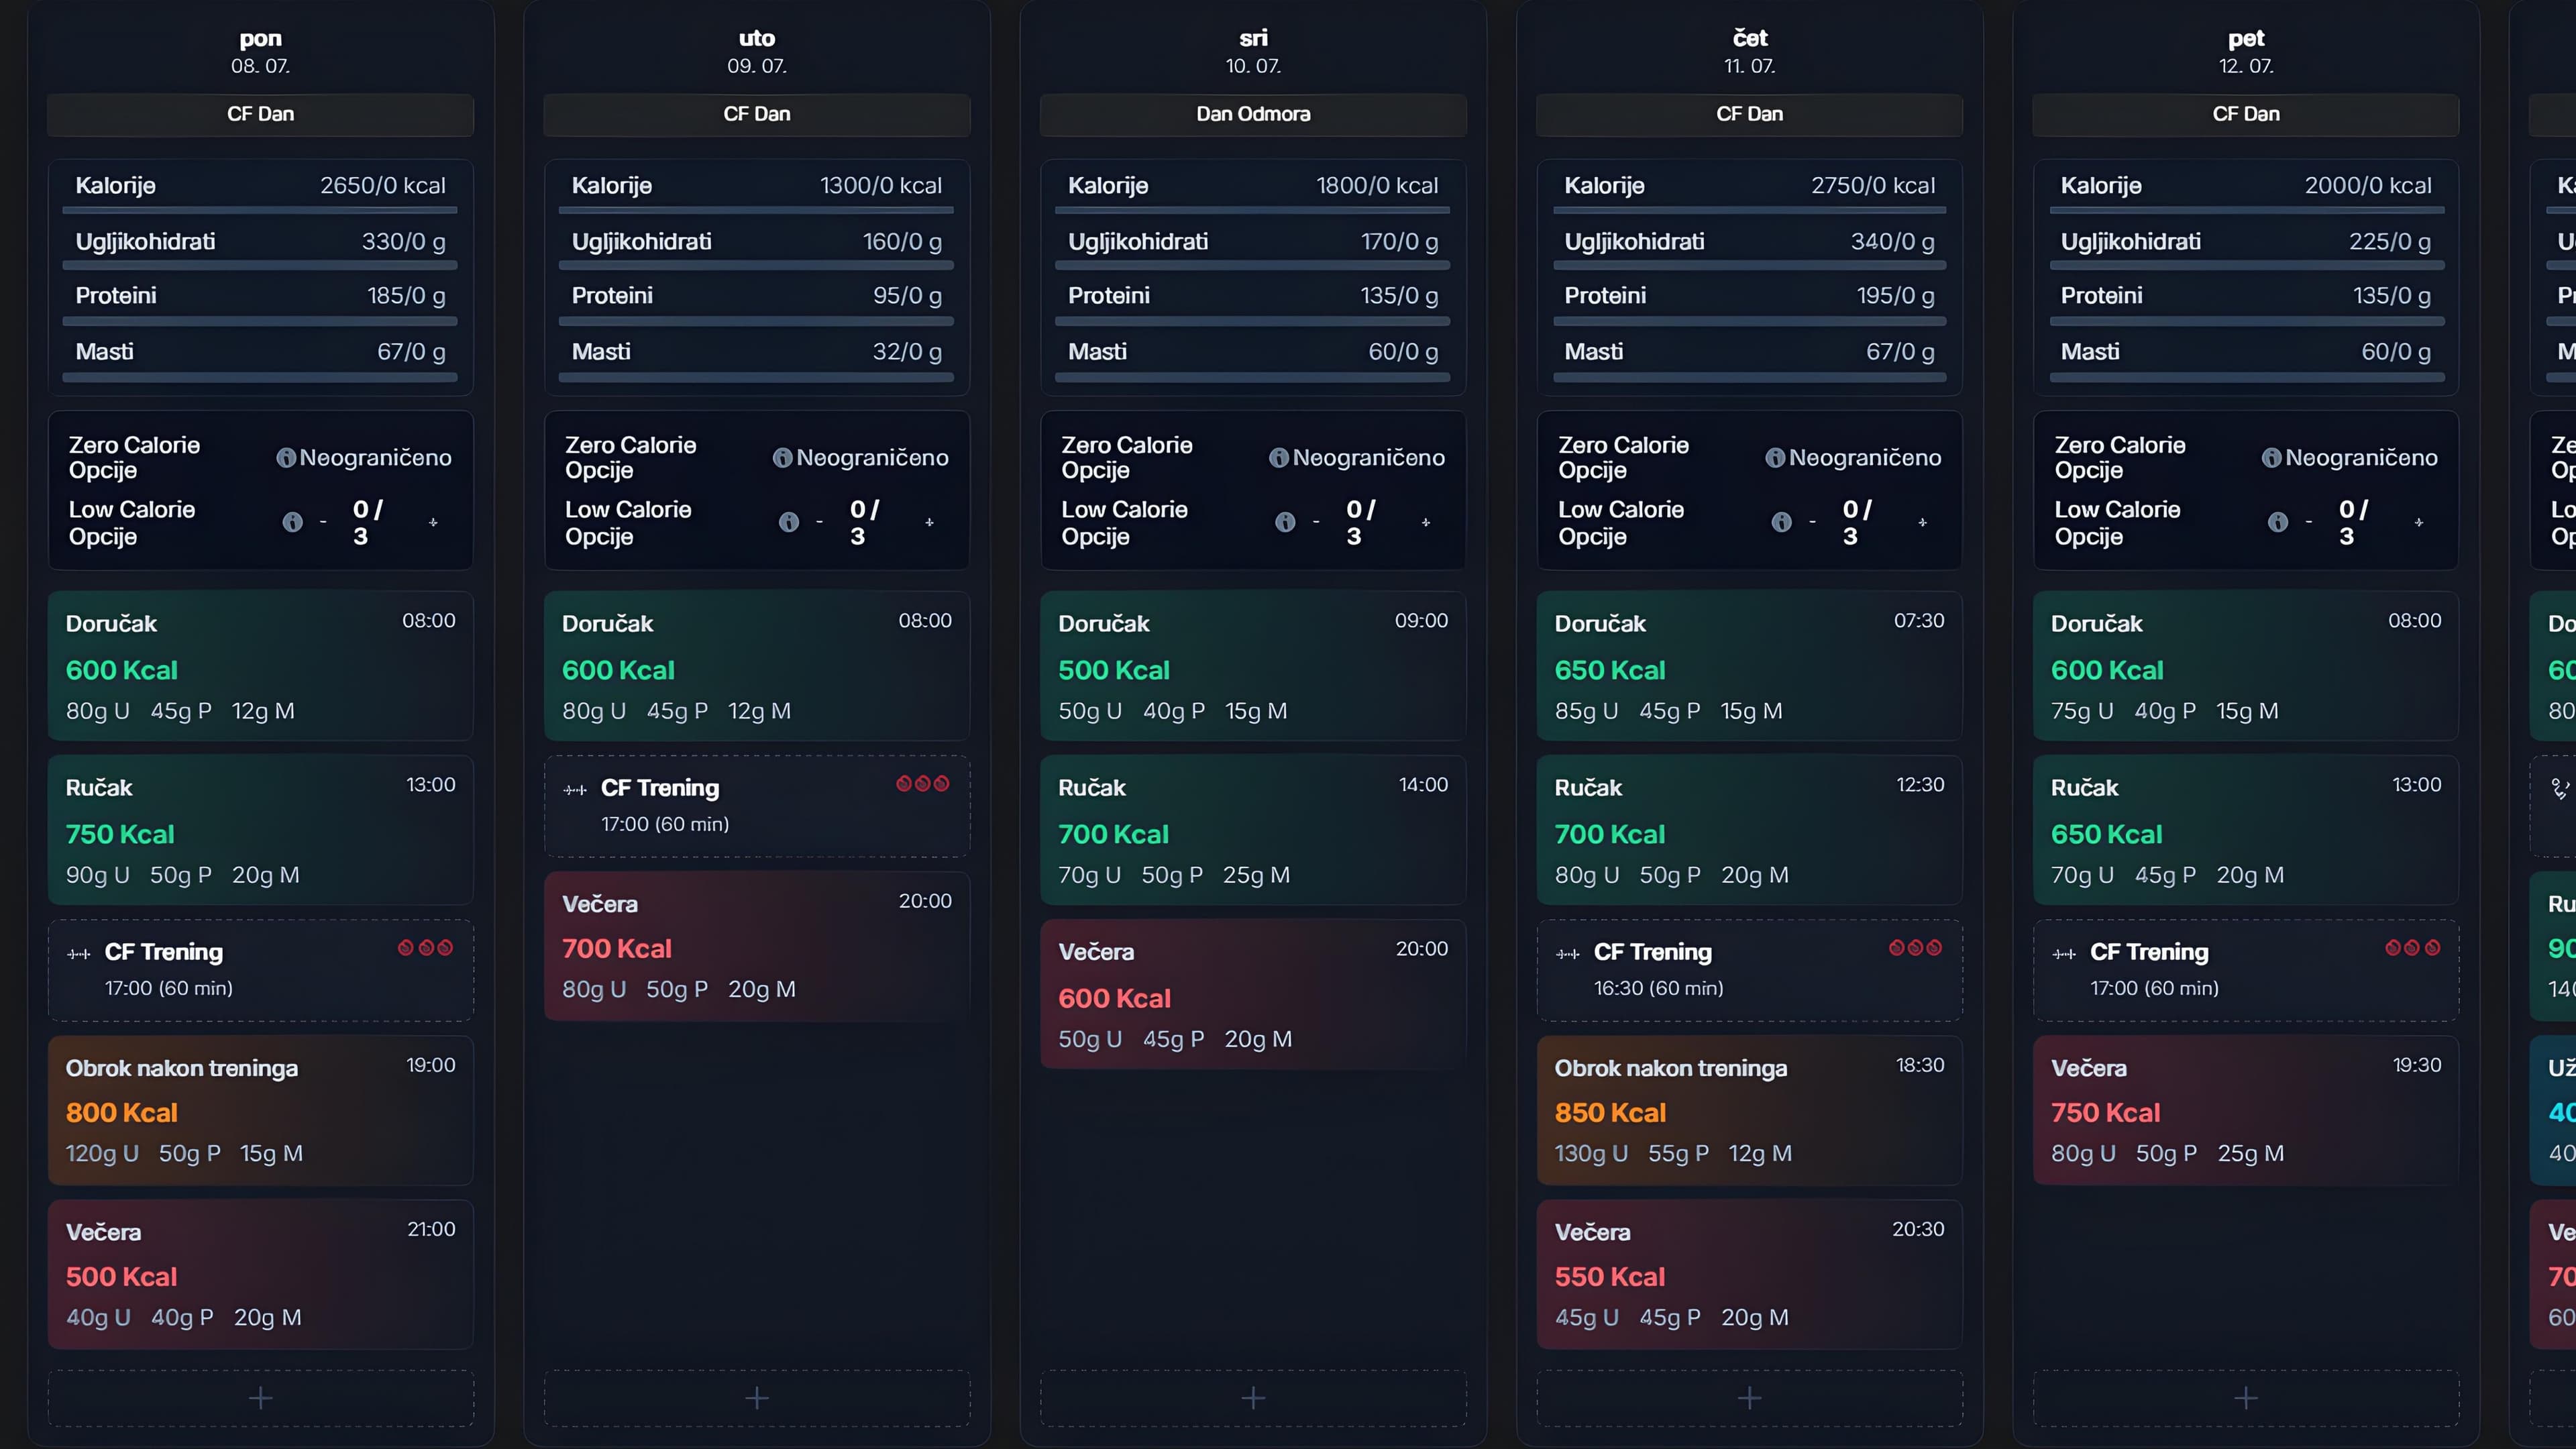Image resolution: width=2576 pixels, height=1449 pixels.
Task: Increase Low Calorie Opcije count for pon
Action: 433,522
